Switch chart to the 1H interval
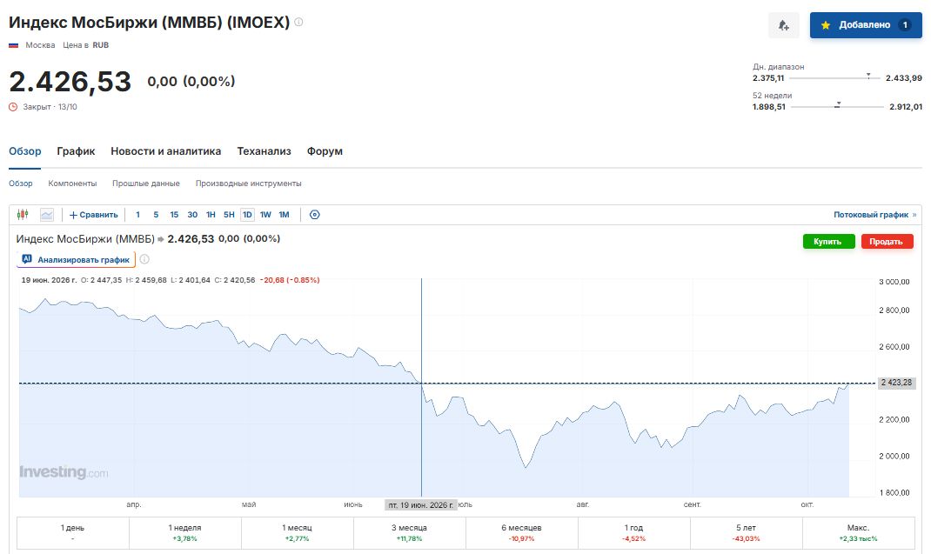This screenshot has width=931, height=554. tap(211, 214)
